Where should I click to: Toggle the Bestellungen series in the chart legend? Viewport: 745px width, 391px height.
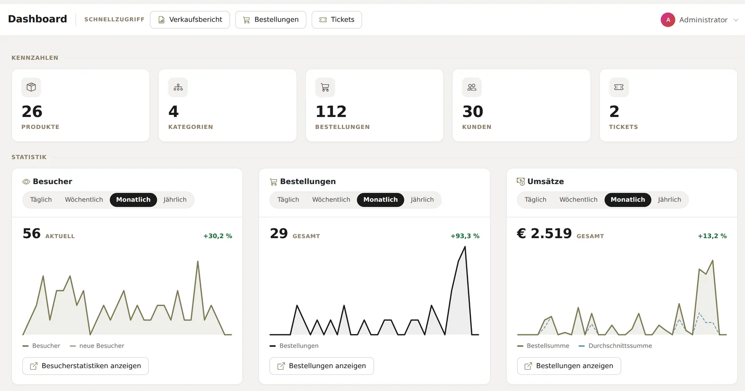click(x=294, y=346)
